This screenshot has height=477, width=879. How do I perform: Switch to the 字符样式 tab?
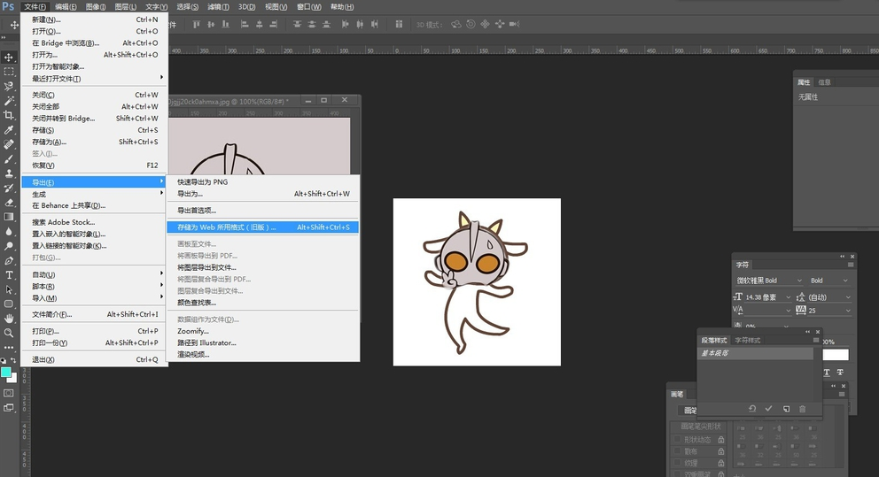coord(747,341)
